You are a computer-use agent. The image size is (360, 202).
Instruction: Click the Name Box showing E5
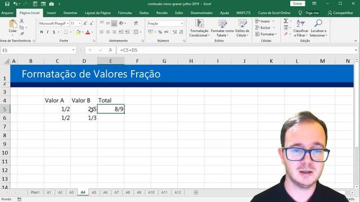tap(38, 50)
